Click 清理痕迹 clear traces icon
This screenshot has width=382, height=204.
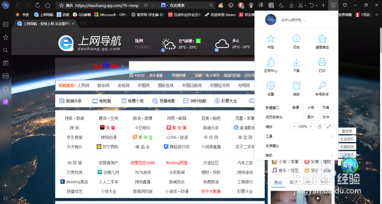coord(322,41)
